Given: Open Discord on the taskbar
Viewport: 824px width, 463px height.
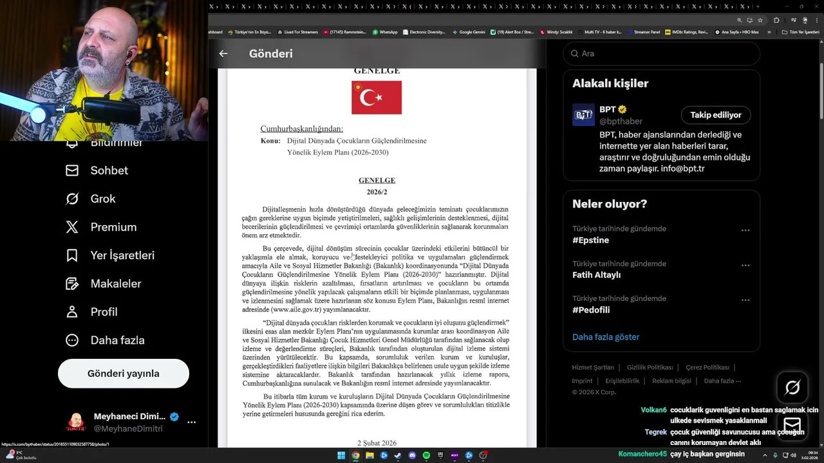Looking at the screenshot, I should coord(413,455).
